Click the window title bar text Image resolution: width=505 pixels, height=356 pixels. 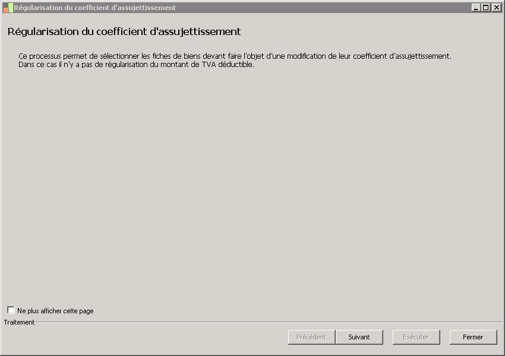(x=95, y=8)
